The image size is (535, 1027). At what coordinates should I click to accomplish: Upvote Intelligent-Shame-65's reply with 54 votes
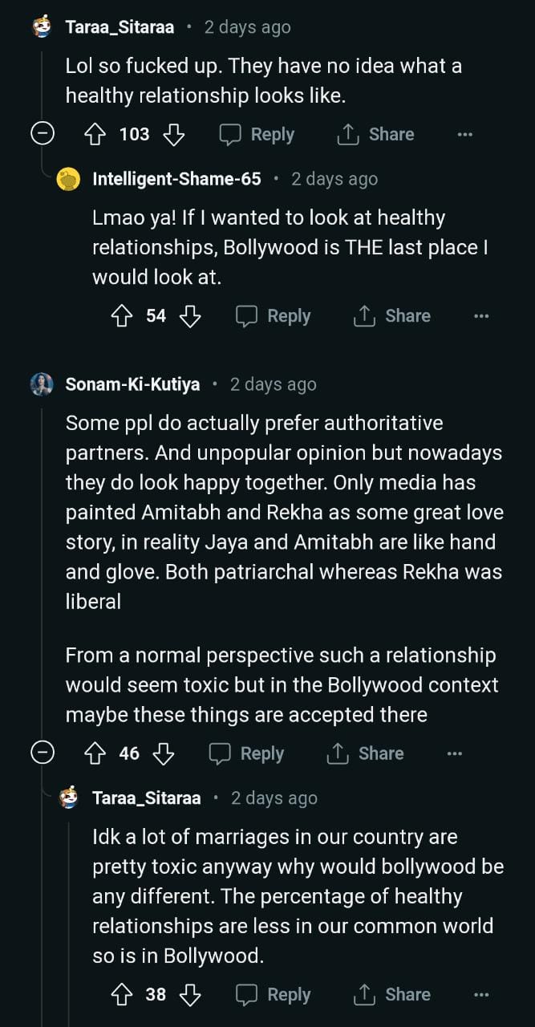pyautogui.click(x=123, y=316)
